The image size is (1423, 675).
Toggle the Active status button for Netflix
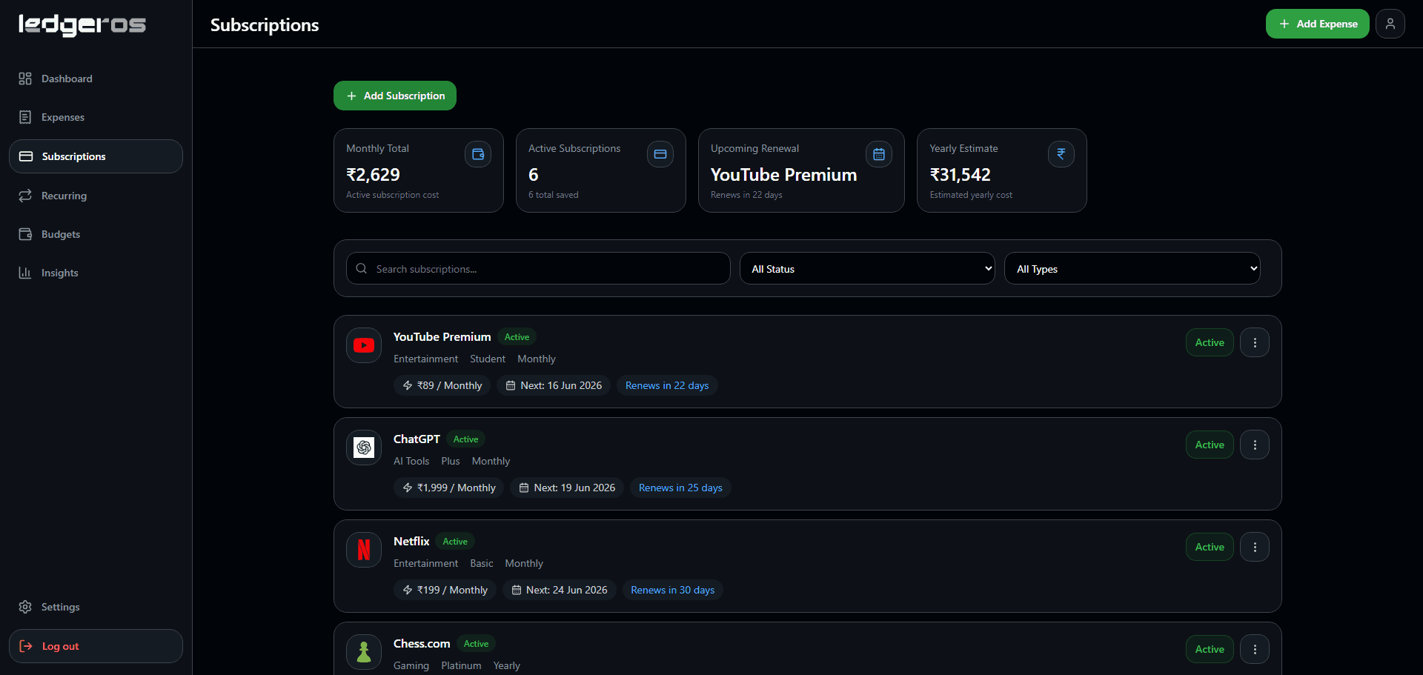click(1210, 547)
